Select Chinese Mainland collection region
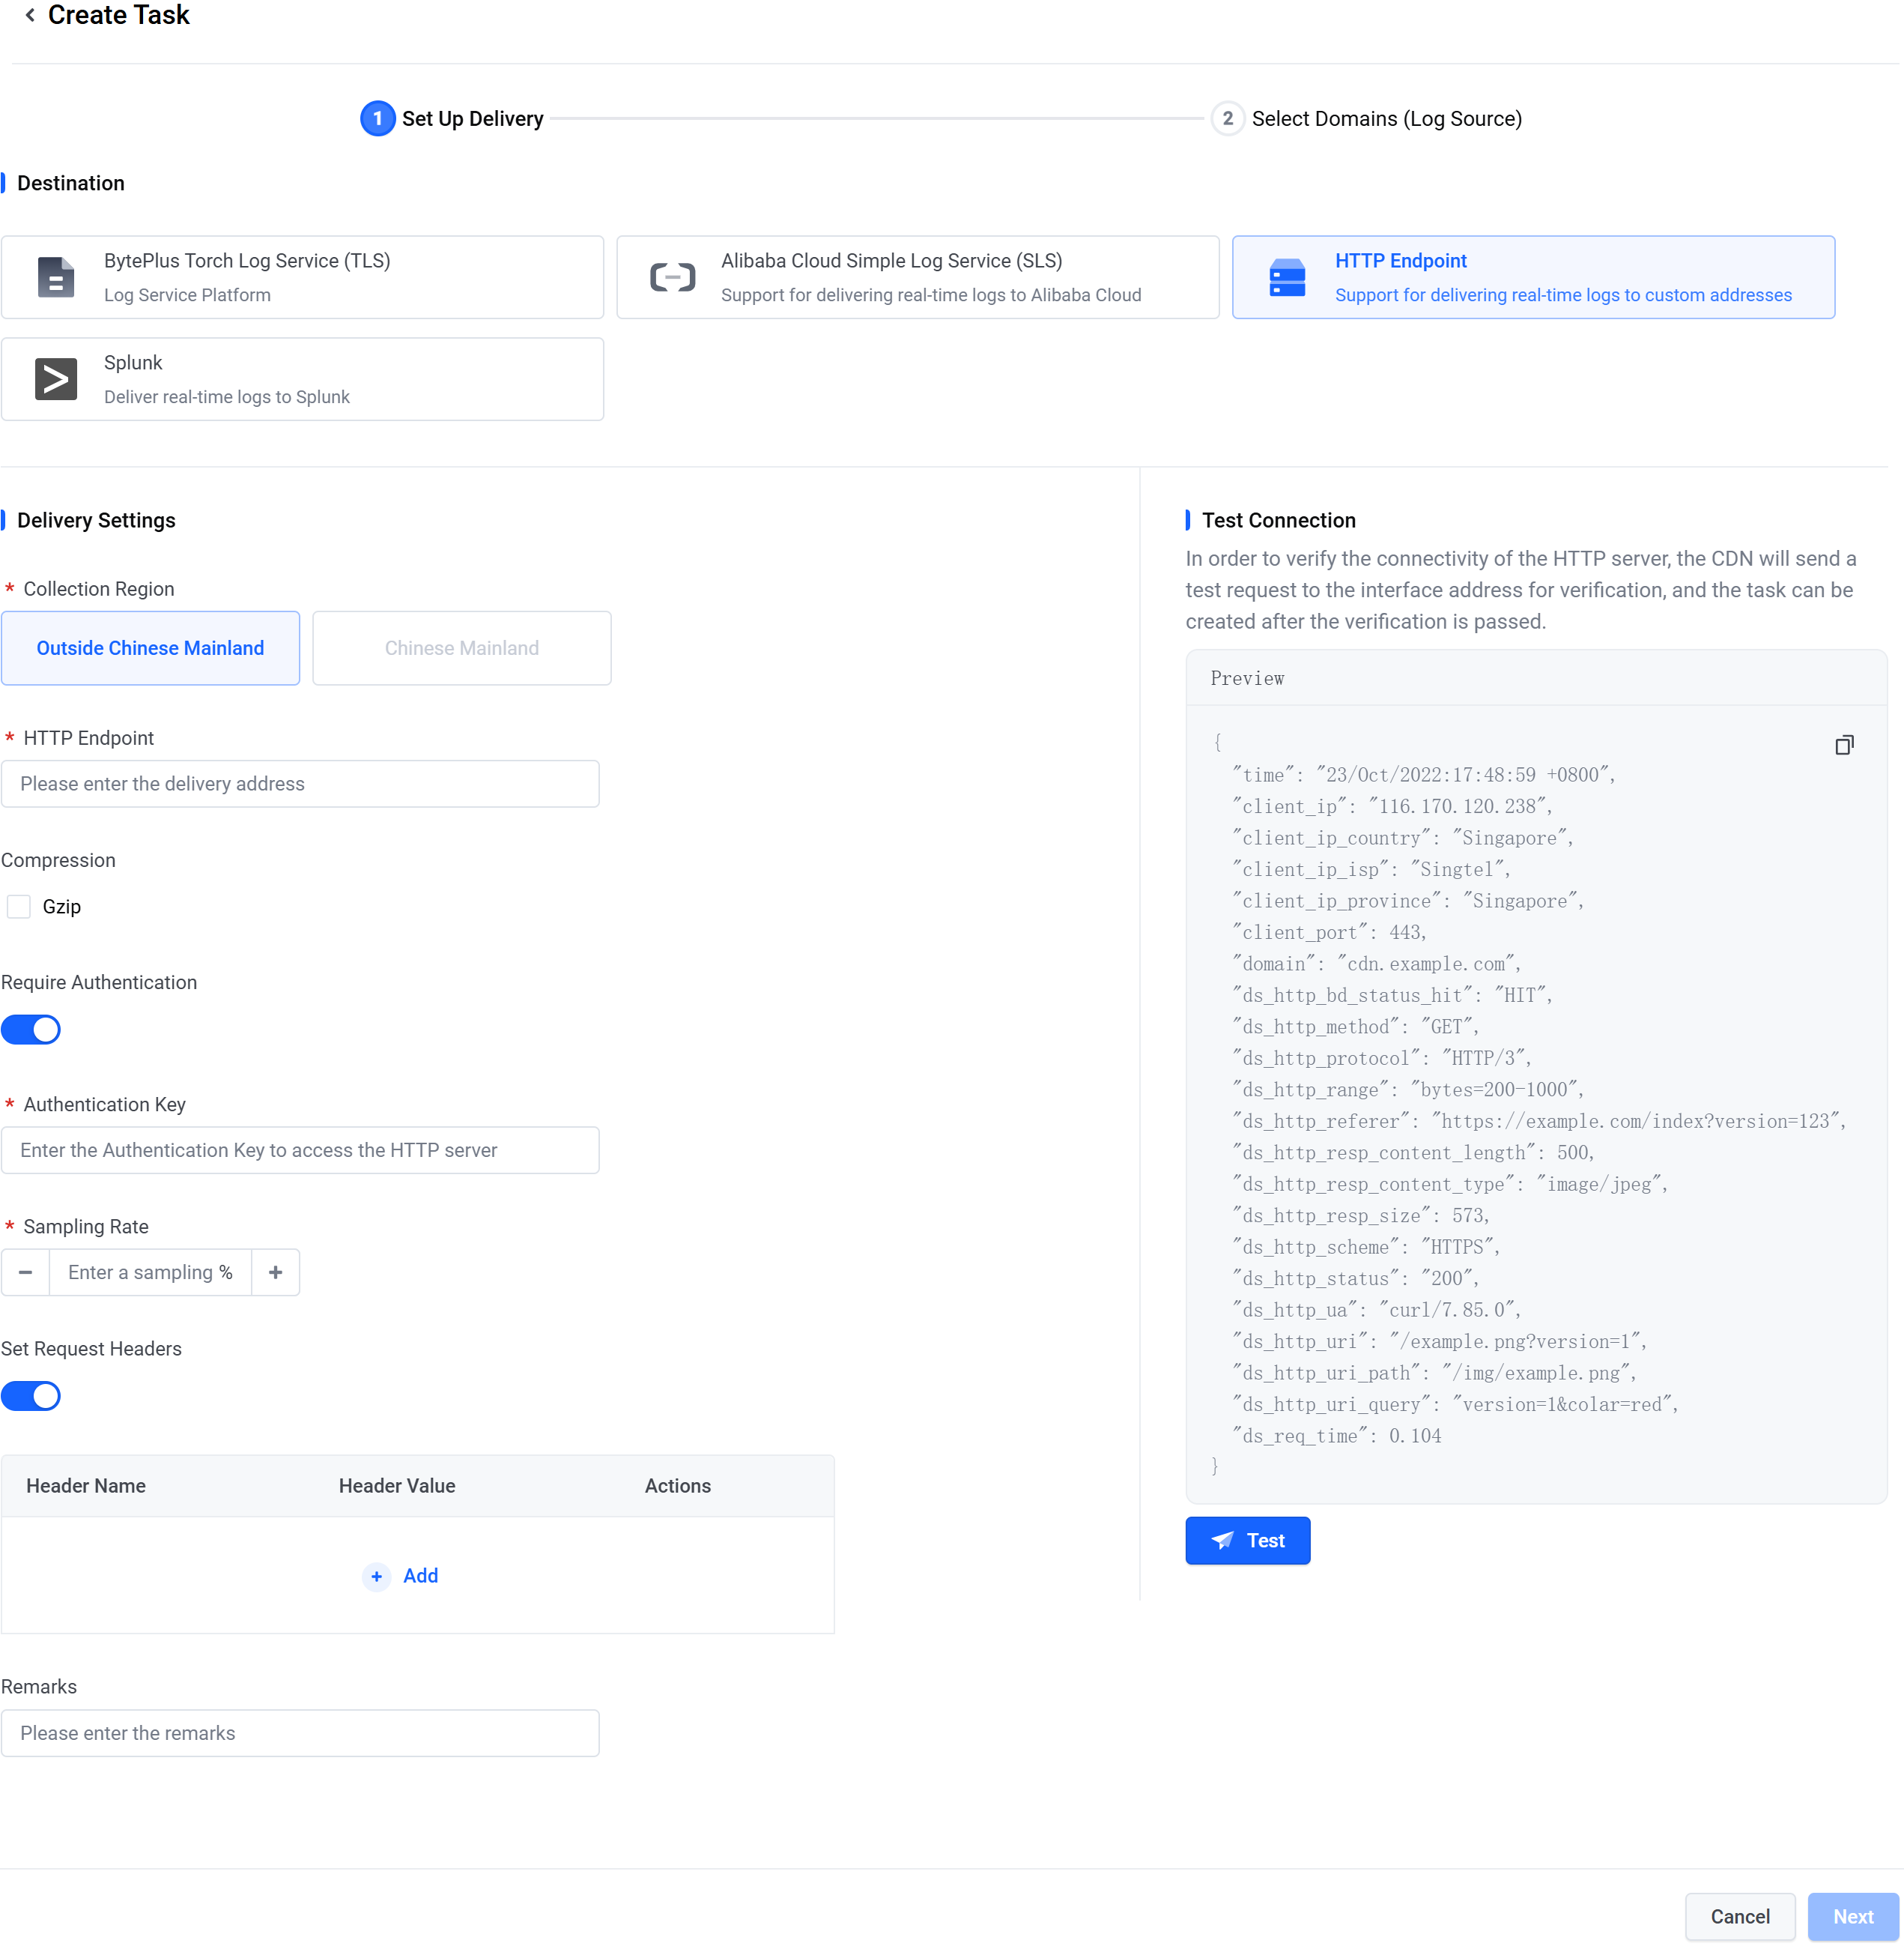This screenshot has height=1946, width=1904. [x=461, y=648]
